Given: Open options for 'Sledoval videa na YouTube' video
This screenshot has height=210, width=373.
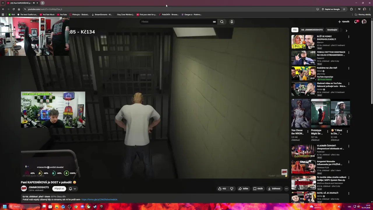Looking at the screenshot, I should point(349,84).
